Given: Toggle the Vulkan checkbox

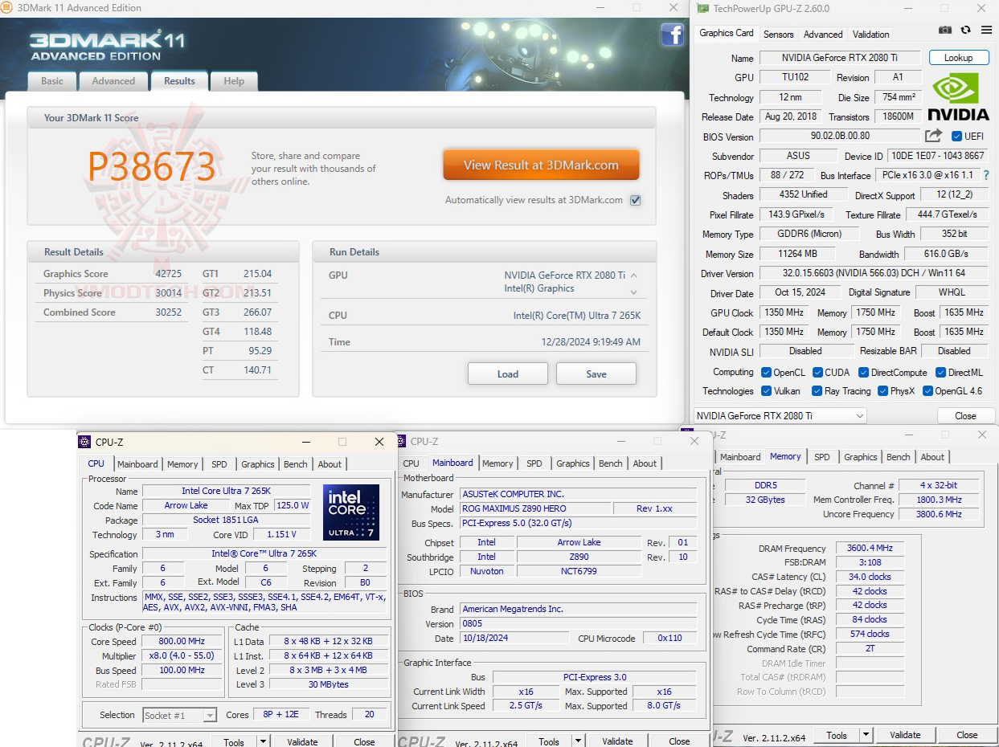Looking at the screenshot, I should 766,391.
